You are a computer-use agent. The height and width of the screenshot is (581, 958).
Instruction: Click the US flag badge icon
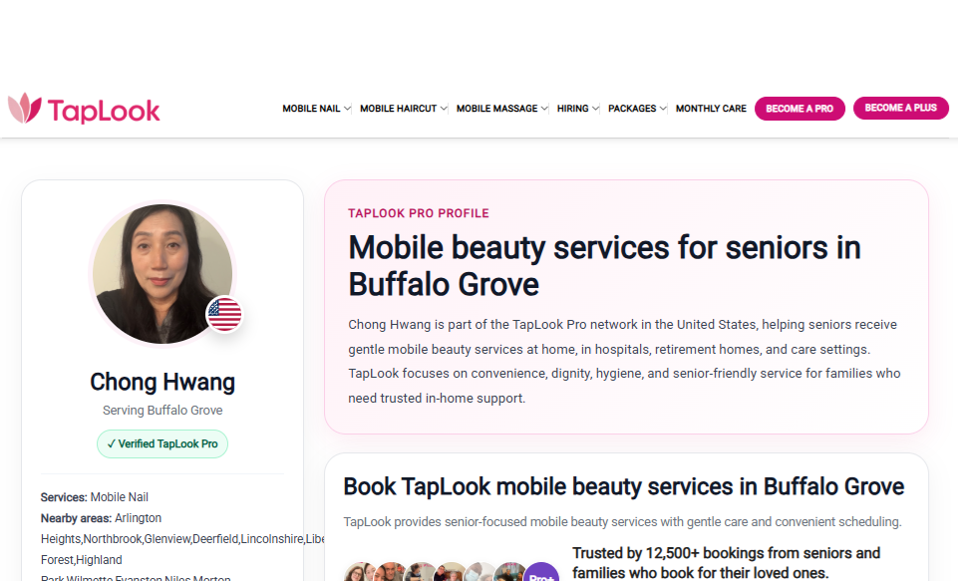tap(224, 314)
